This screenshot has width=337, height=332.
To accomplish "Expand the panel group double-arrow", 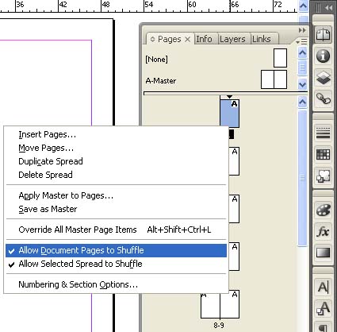I will [x=302, y=30].
